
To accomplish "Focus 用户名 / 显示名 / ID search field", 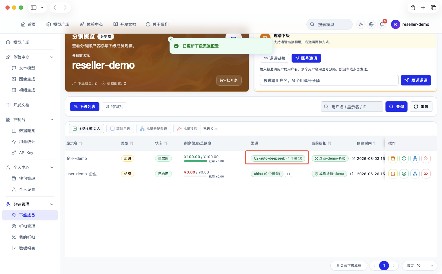I will [352, 107].
